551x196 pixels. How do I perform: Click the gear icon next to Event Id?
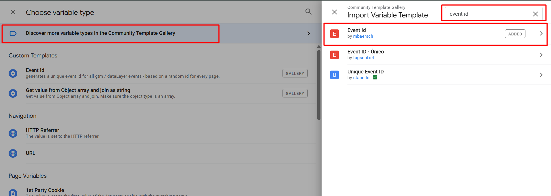[x=13, y=73]
